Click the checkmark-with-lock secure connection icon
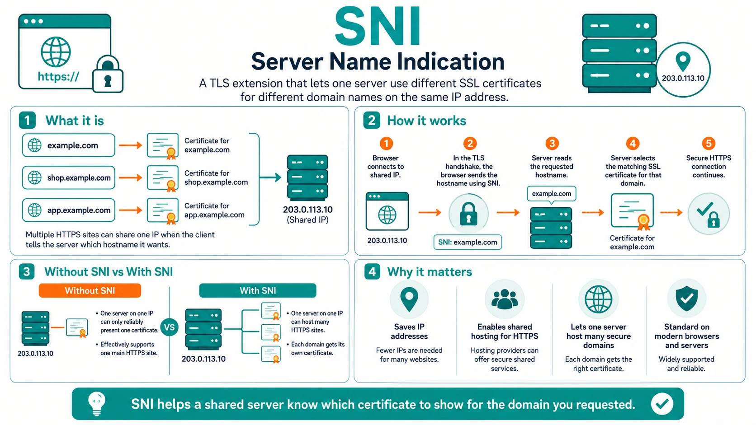Image resolution: width=756 pixels, height=425 pixels. (x=709, y=214)
